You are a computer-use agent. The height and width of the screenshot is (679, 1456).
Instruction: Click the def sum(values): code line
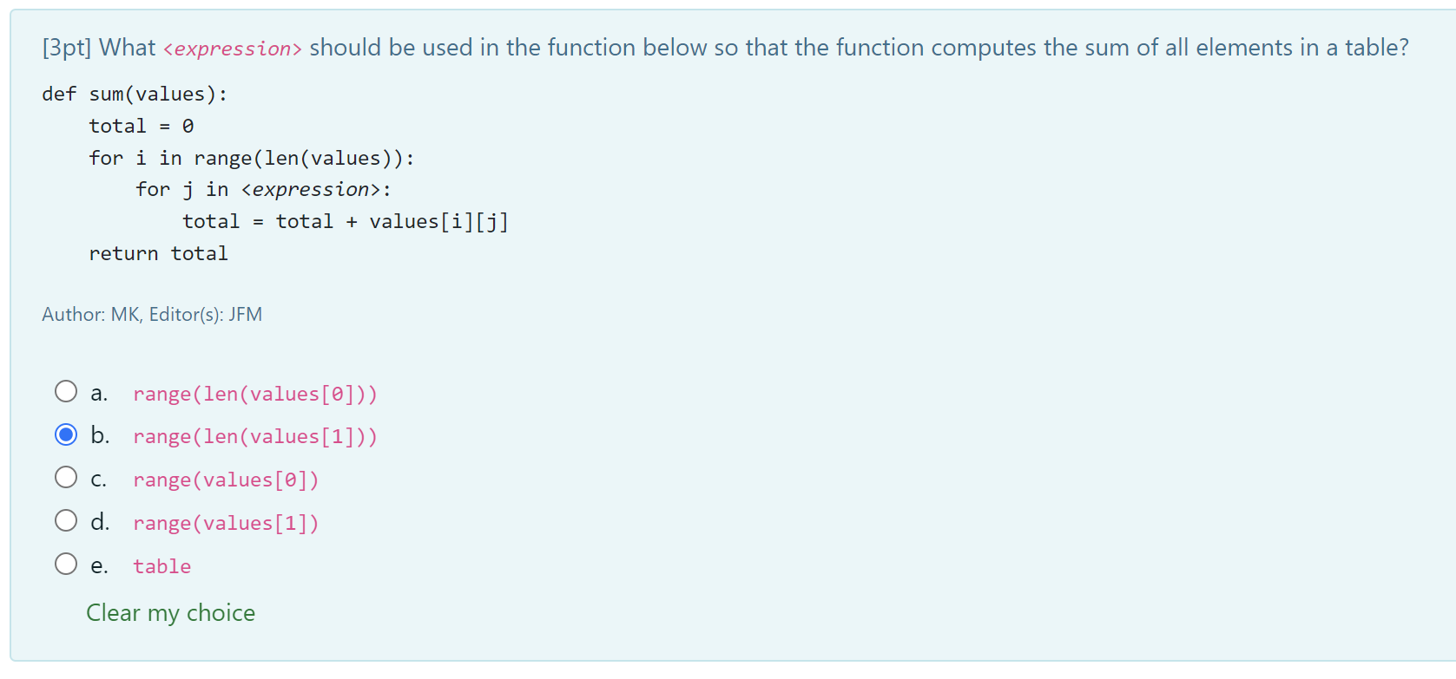(134, 94)
